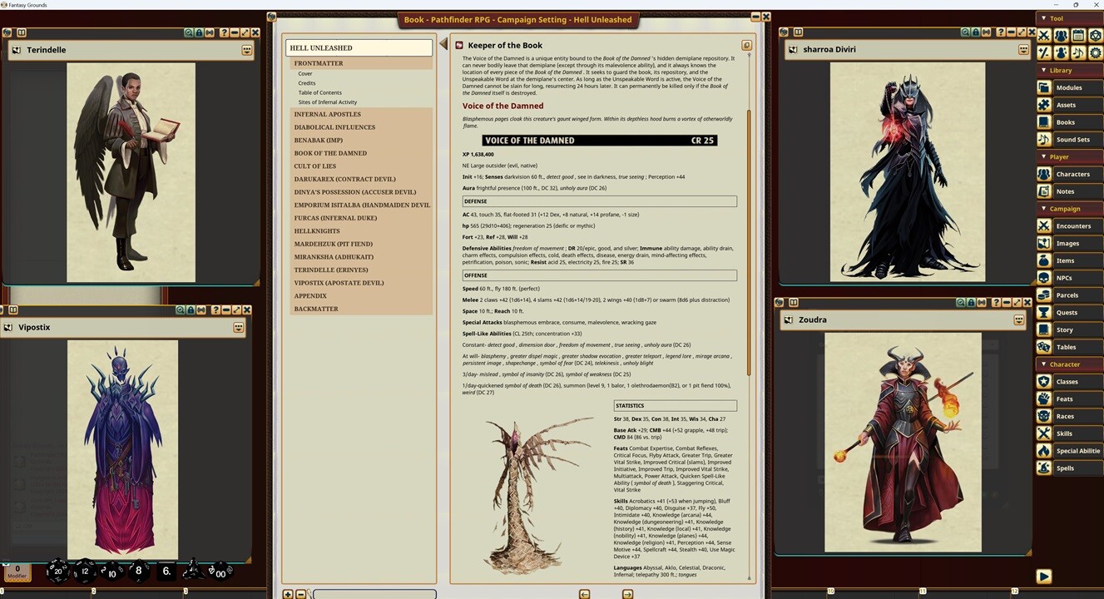Roll the d20 die
This screenshot has height=599, width=1104.
pos(57,571)
